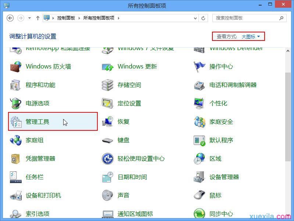Open 任务栏 taskbar icon
This screenshot has width=294, height=221.
coord(16,177)
